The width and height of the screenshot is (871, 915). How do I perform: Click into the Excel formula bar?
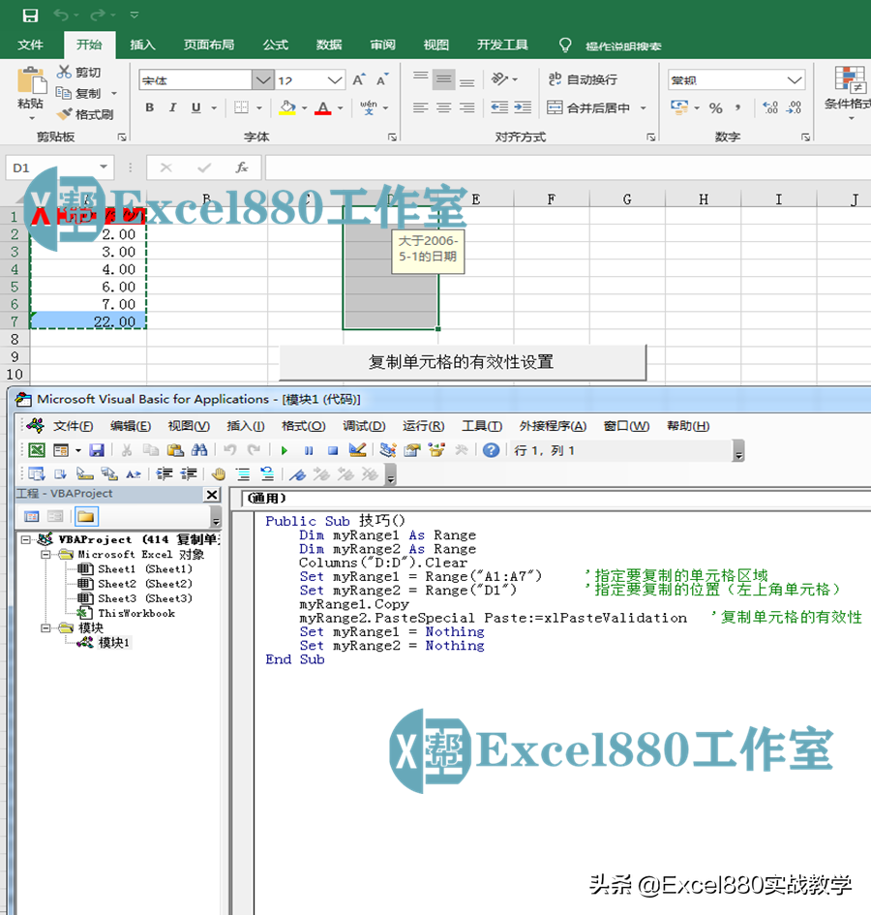pyautogui.click(x=568, y=168)
